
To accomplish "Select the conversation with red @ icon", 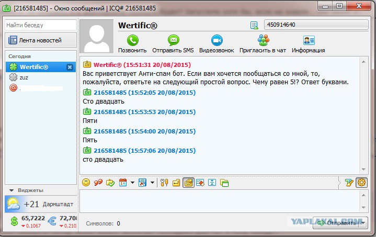I will click(x=41, y=88).
